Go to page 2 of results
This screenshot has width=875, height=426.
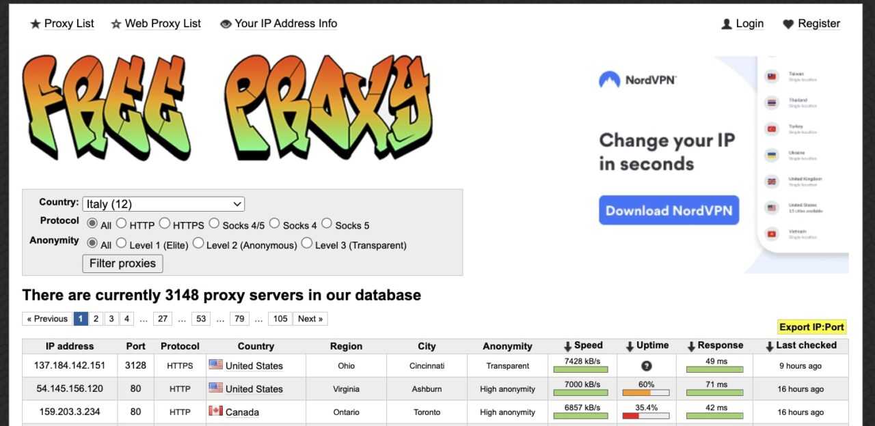coord(96,319)
